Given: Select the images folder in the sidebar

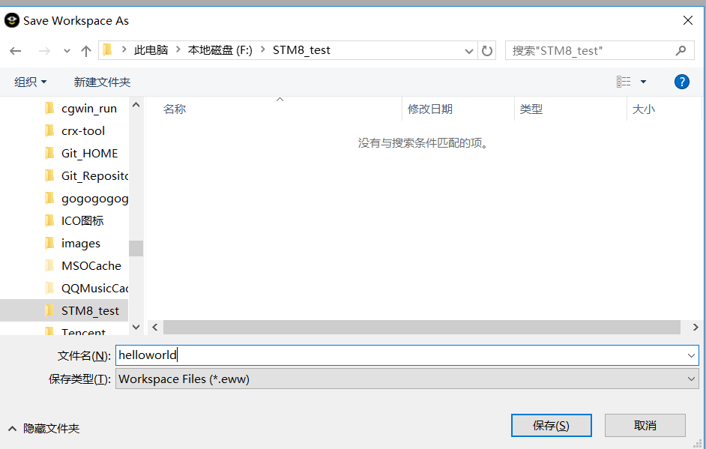Looking at the screenshot, I should 81,243.
